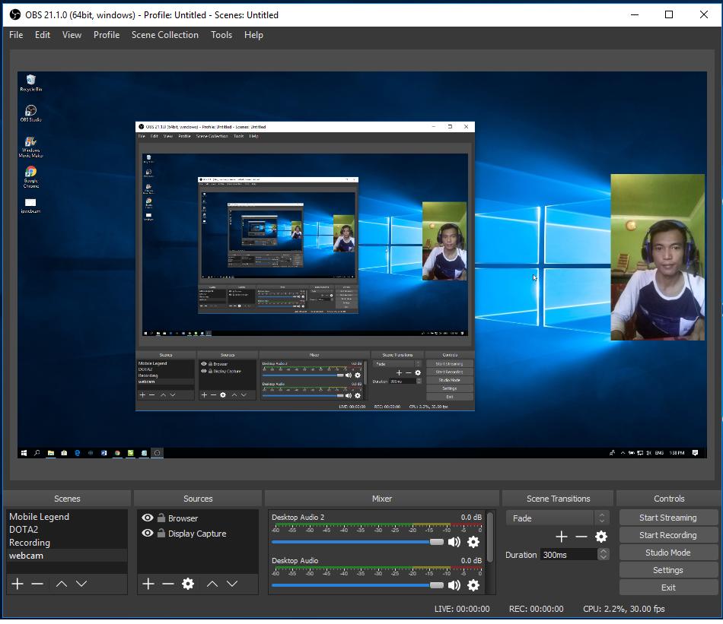Open transition properties gear icon
The width and height of the screenshot is (723, 624).
tap(600, 537)
